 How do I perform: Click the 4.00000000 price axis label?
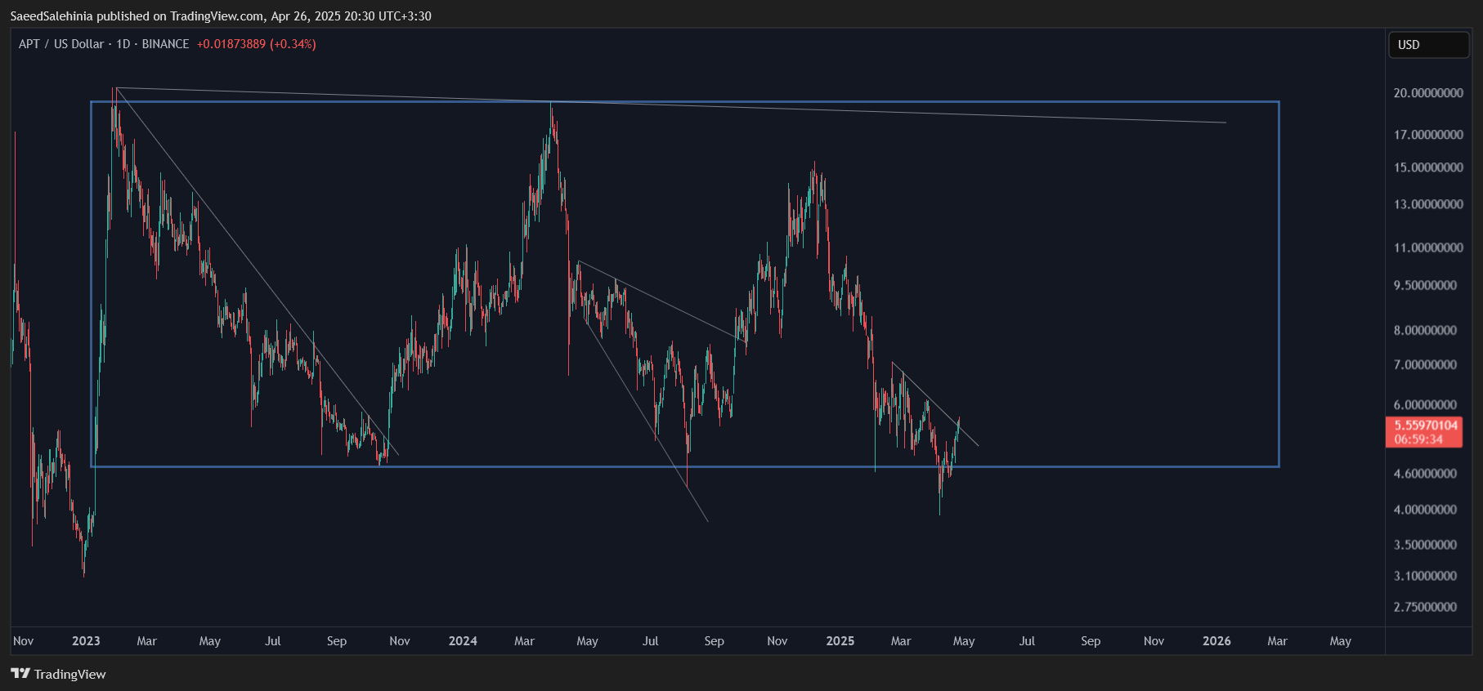click(x=1425, y=510)
